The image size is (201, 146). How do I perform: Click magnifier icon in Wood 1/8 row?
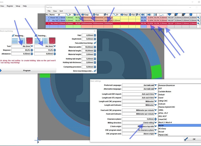pyautogui.click(x=198, y=18)
